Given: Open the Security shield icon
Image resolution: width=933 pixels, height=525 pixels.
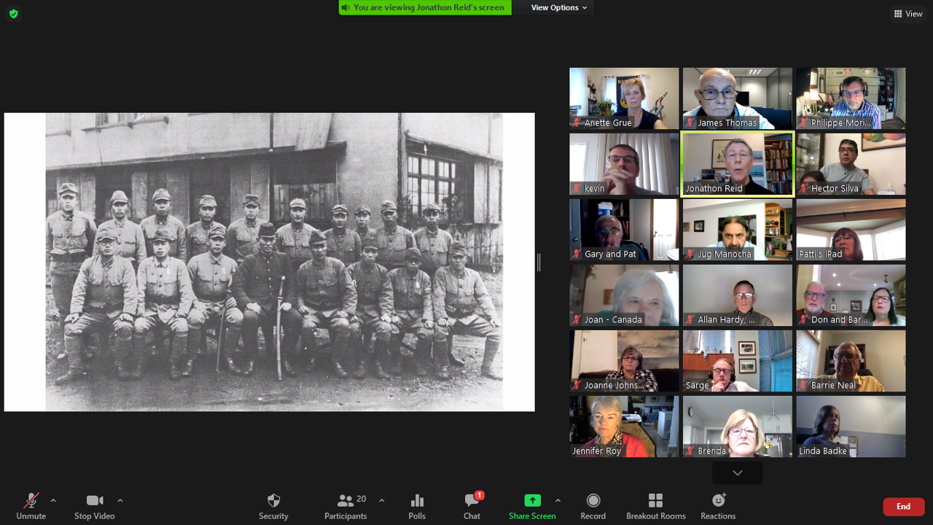Looking at the screenshot, I should [x=273, y=501].
